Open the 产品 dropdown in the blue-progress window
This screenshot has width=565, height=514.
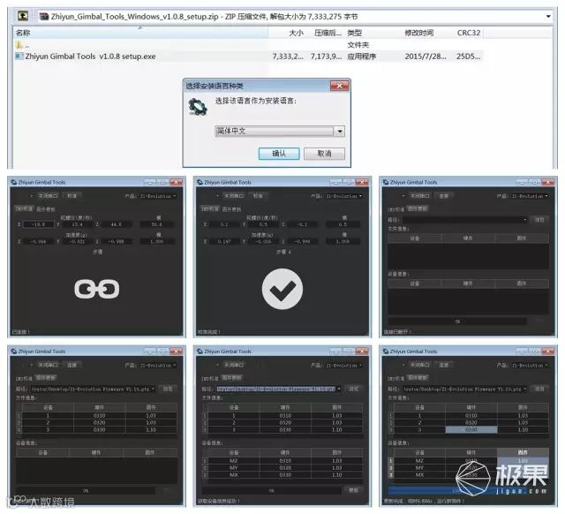530,365
